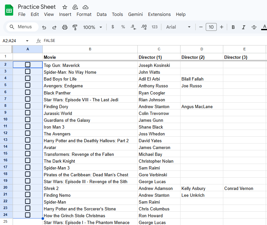Screen dimensions: 267x225
Task: Open the 123 more formats menu
Action: point(155,27)
